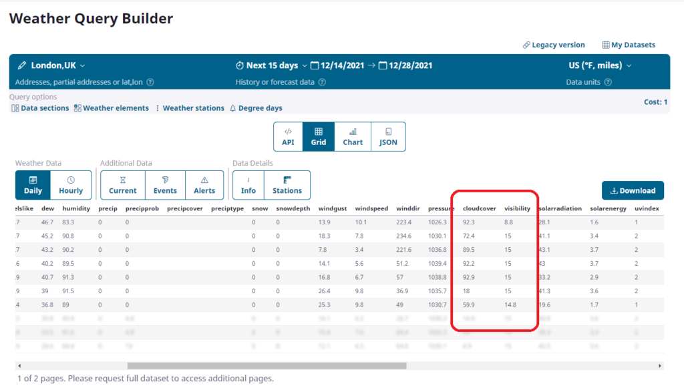Open My Datasets

pyautogui.click(x=629, y=45)
